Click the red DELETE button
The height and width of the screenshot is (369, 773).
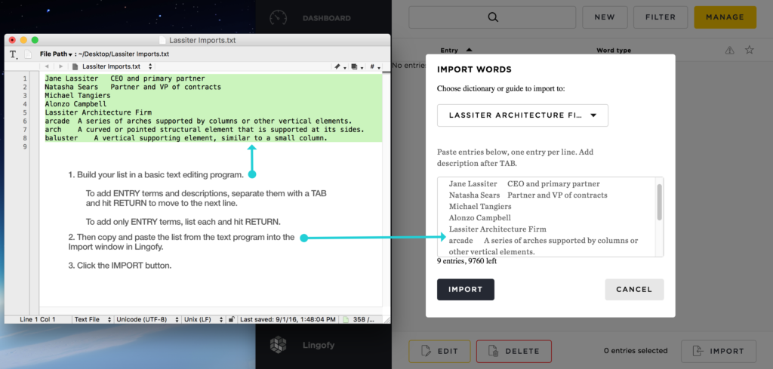(x=513, y=351)
